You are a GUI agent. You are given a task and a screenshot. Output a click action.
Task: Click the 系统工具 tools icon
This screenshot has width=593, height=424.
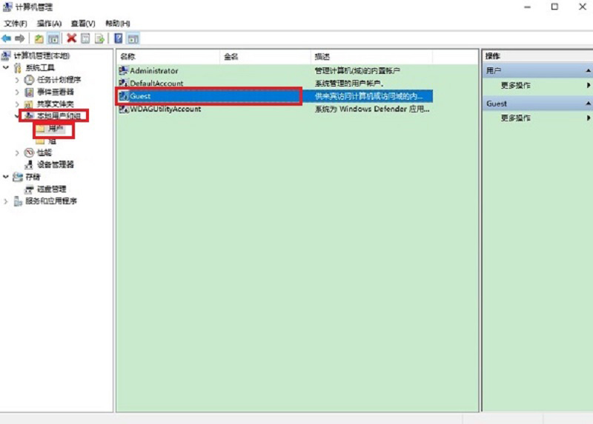(17, 68)
